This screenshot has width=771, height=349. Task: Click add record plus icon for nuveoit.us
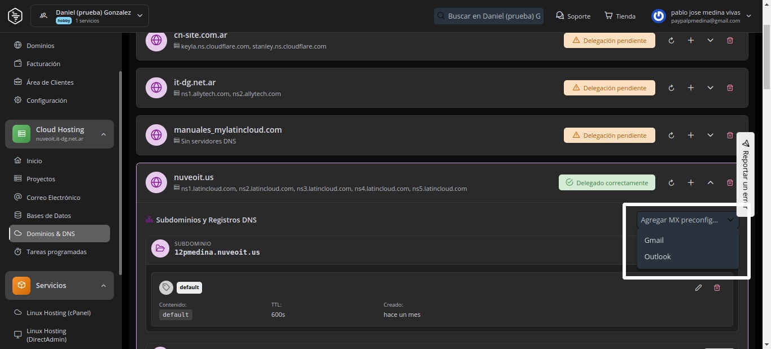[691, 183]
